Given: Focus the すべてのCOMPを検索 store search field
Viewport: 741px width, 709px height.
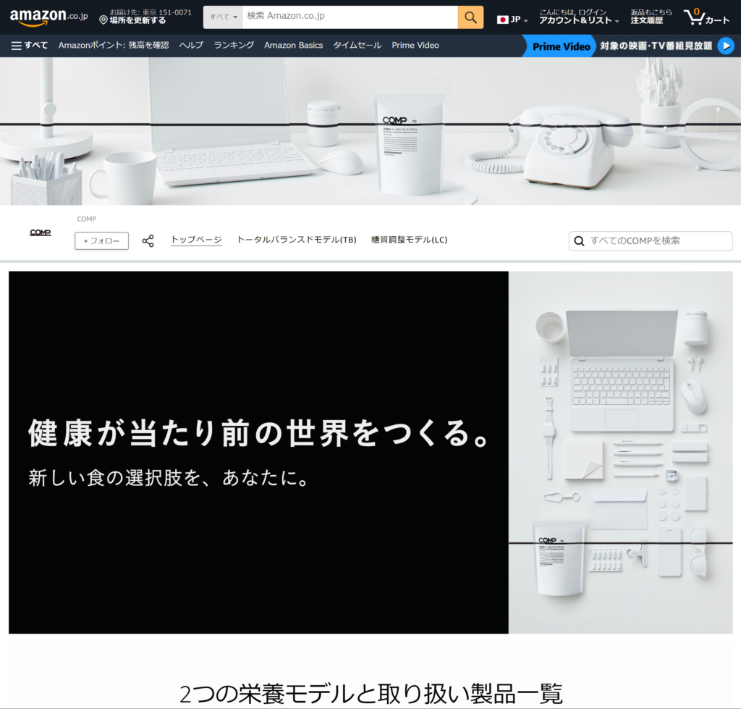Looking at the screenshot, I should 651,241.
